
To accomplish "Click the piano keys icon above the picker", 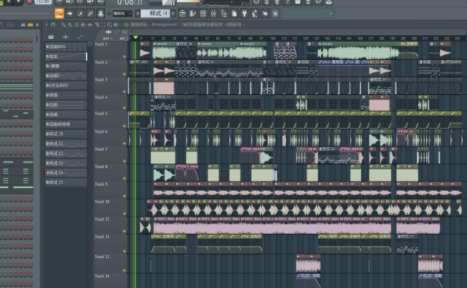I will pos(52,37).
